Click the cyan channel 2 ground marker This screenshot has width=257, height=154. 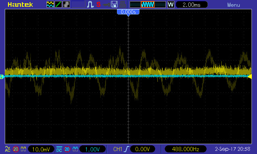point(2,77)
